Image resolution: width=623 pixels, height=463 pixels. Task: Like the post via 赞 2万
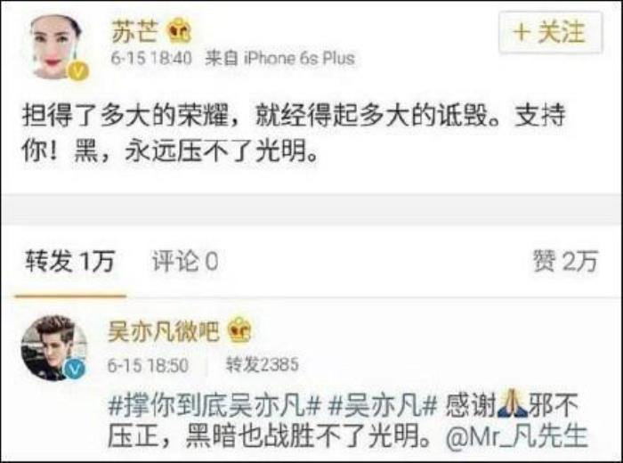point(565,261)
